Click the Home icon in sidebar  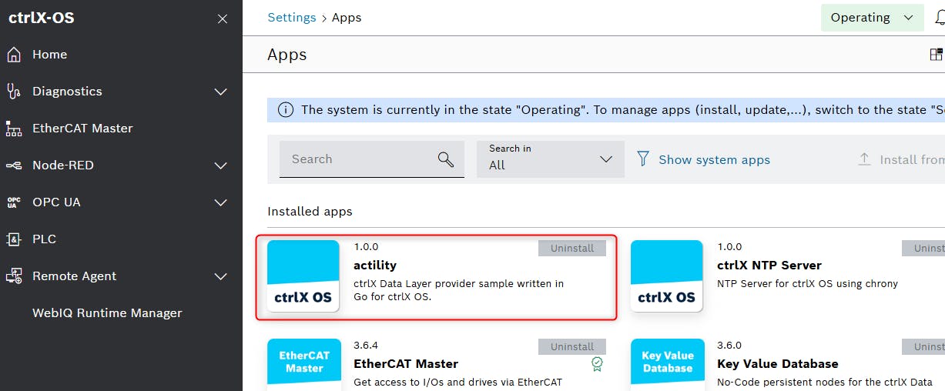point(14,55)
